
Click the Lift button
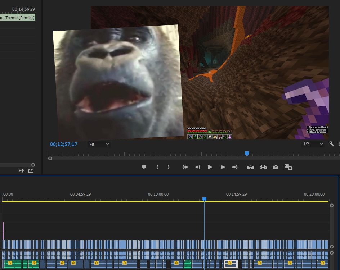pos(250,167)
